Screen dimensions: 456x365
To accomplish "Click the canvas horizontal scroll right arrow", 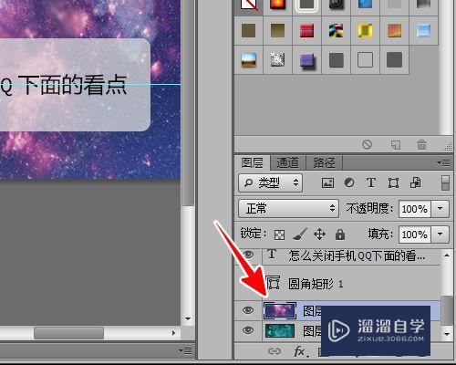I will [x=173, y=333].
